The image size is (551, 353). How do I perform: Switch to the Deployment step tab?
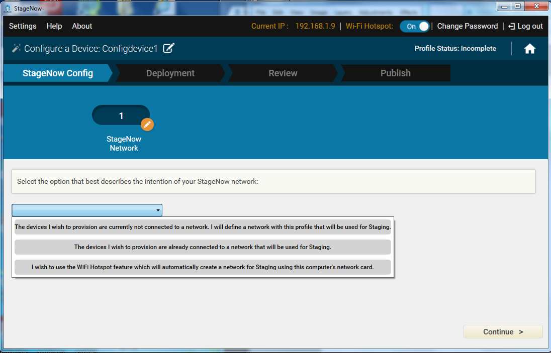pos(170,73)
